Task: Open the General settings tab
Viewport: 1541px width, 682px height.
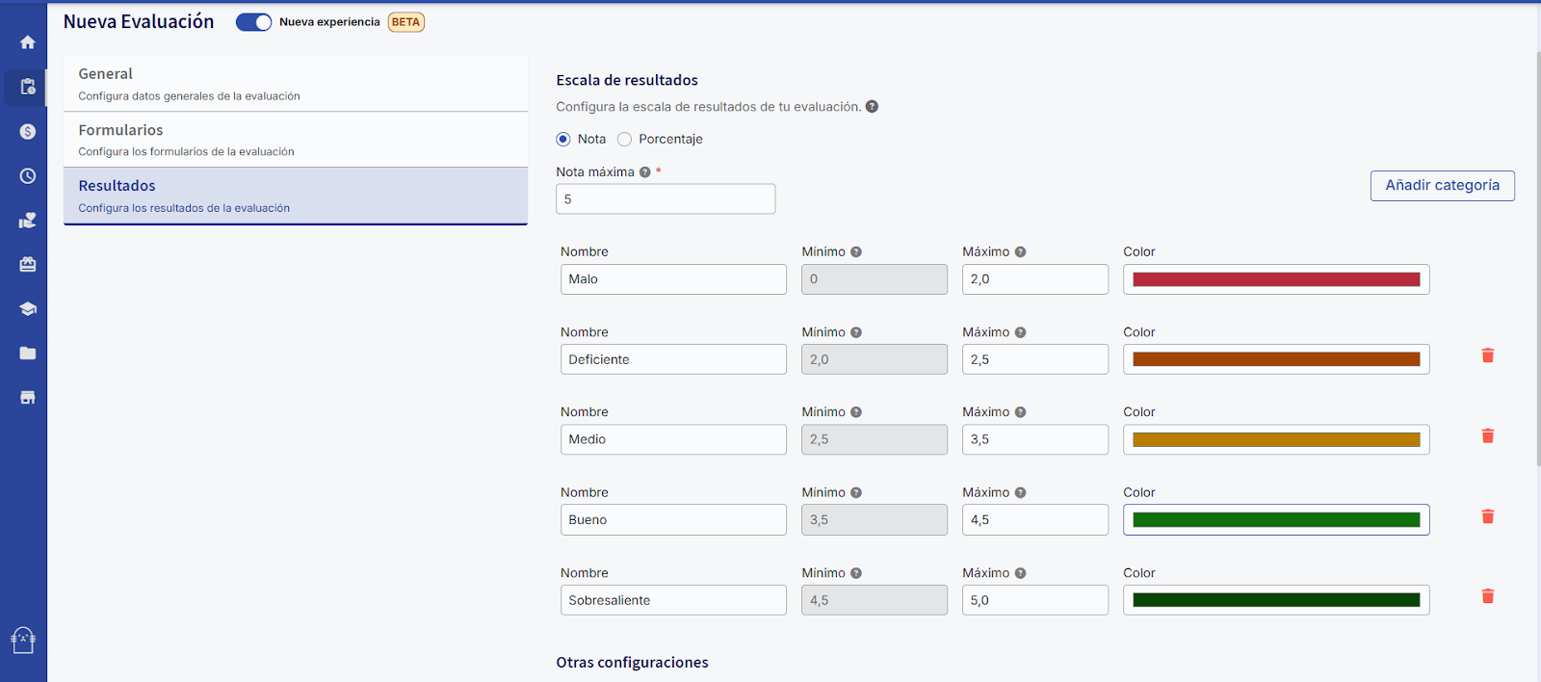Action: [x=295, y=84]
